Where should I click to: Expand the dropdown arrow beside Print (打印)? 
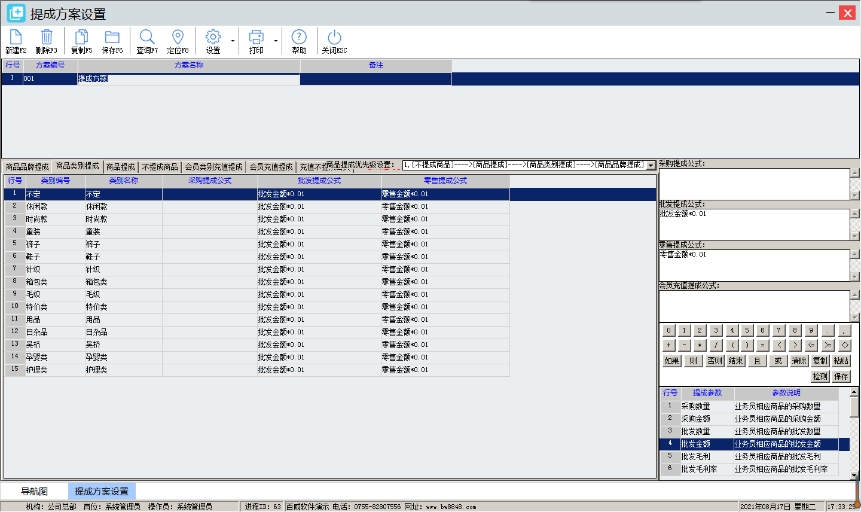276,41
